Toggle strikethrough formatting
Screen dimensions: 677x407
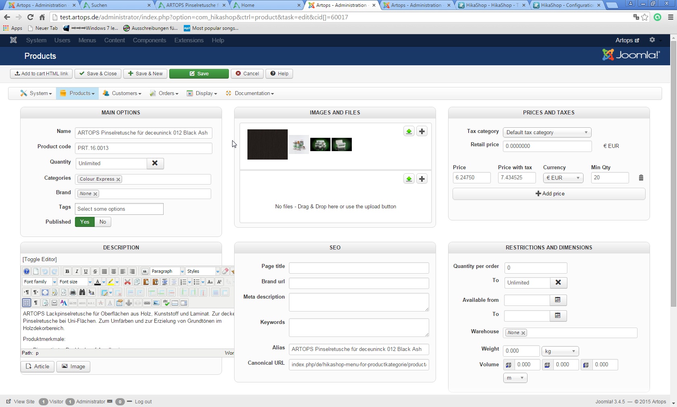pos(95,271)
